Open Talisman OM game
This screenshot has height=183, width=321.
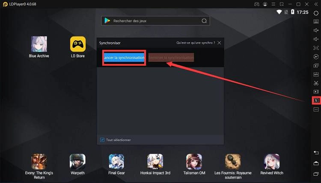point(194,162)
